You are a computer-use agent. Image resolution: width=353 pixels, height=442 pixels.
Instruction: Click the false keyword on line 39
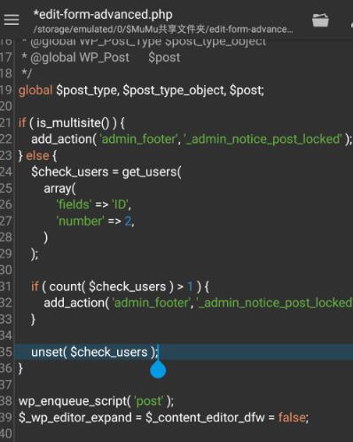pyautogui.click(x=292, y=417)
